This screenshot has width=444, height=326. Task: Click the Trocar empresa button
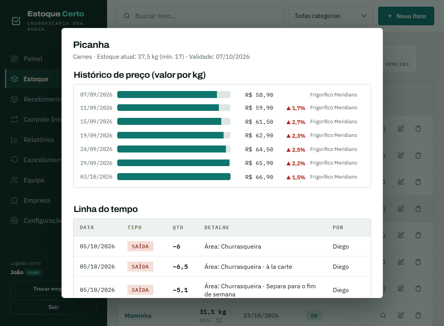pyautogui.click(x=36, y=289)
